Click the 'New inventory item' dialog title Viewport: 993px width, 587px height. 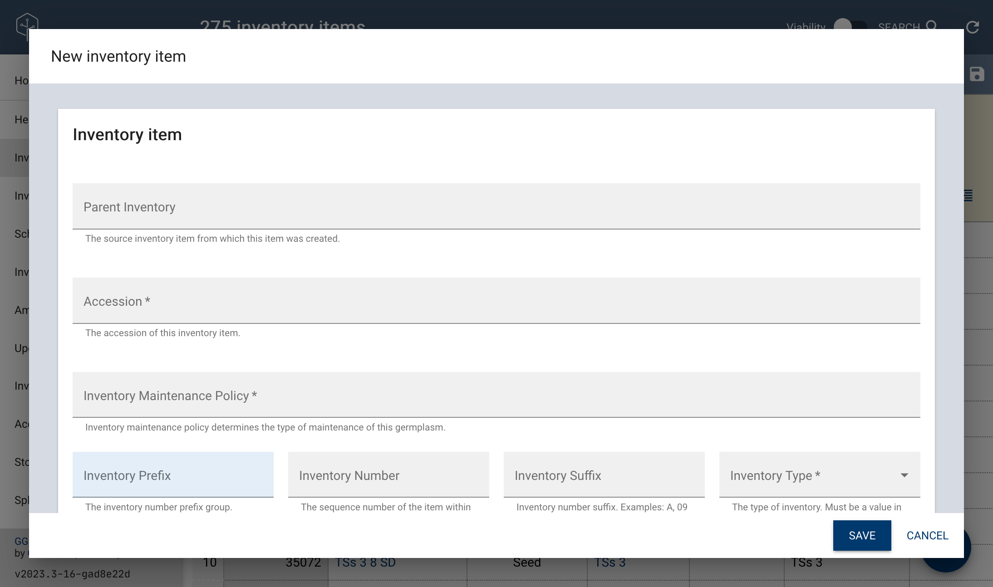coord(118,56)
